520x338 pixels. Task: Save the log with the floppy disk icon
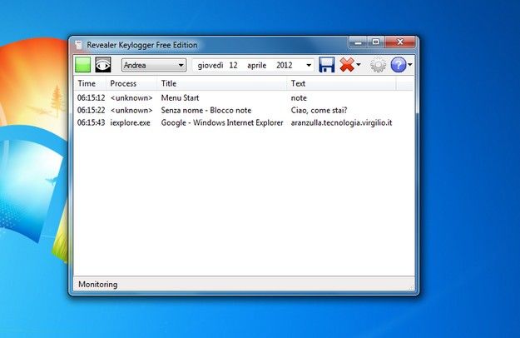(x=327, y=65)
